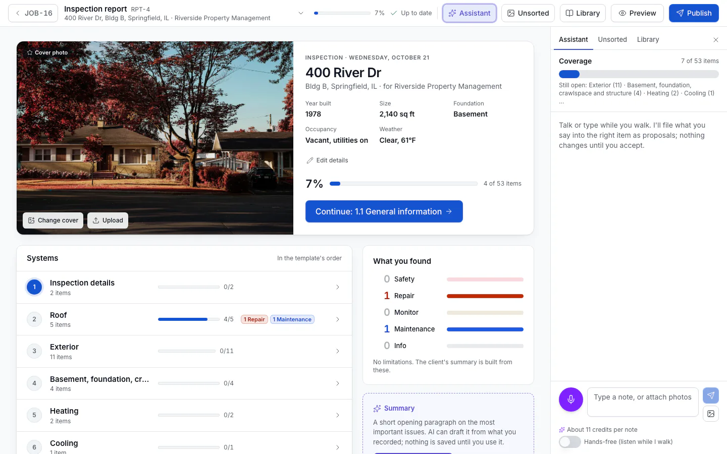Click Change cover button on photo

[53, 220]
